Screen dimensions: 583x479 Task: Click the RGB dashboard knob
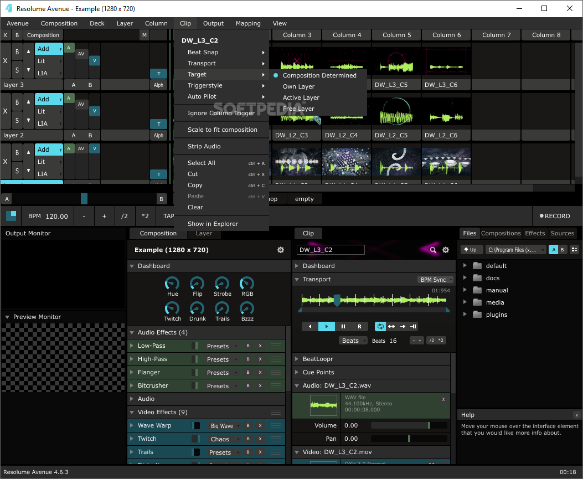247,284
